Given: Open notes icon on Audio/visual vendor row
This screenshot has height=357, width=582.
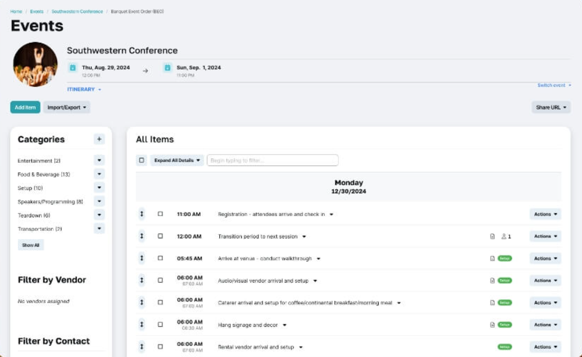Looking at the screenshot, I should click(492, 281).
